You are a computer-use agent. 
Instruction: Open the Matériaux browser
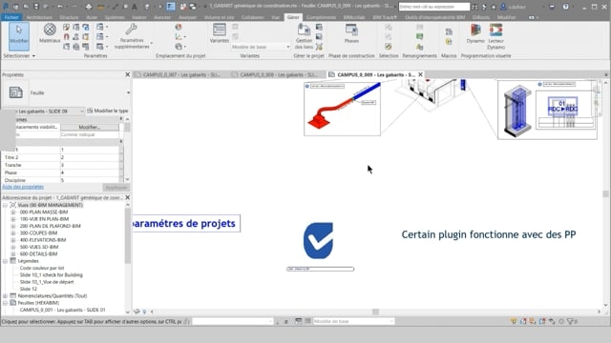tap(50, 33)
